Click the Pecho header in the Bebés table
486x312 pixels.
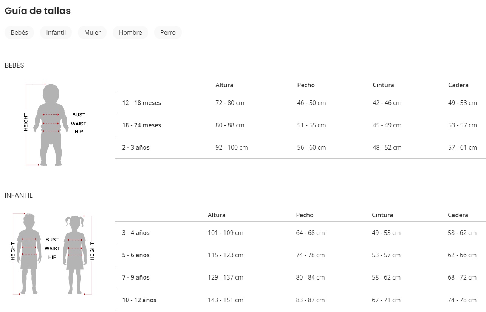[306, 85]
